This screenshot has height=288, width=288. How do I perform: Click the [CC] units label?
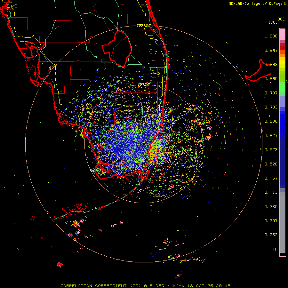273,22
